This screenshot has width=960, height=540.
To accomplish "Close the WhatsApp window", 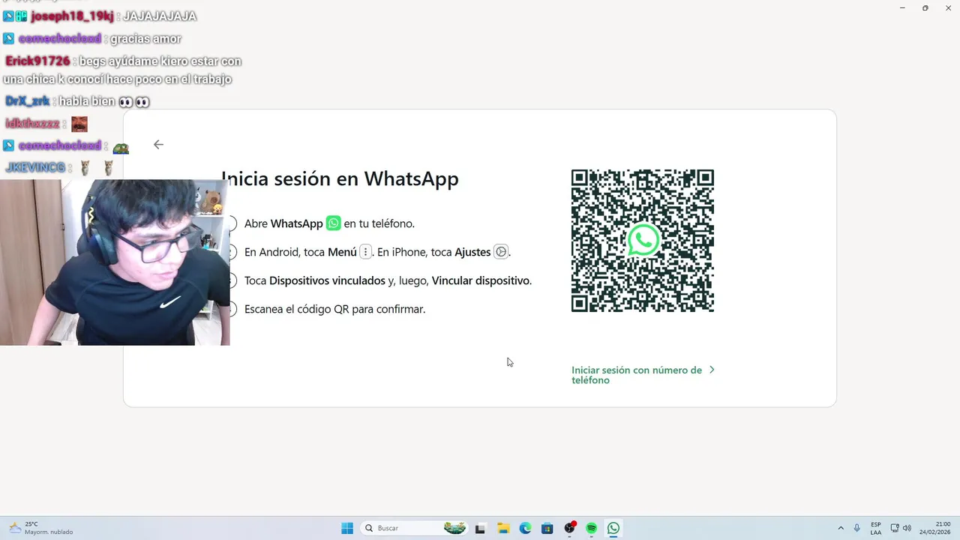I will 948,7.
